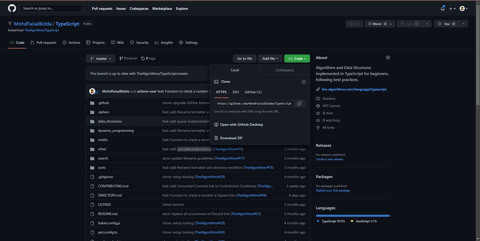Viewport: 480px width, 241px height.
Task: Open the Insights repository tab
Action: pyautogui.click(x=164, y=42)
